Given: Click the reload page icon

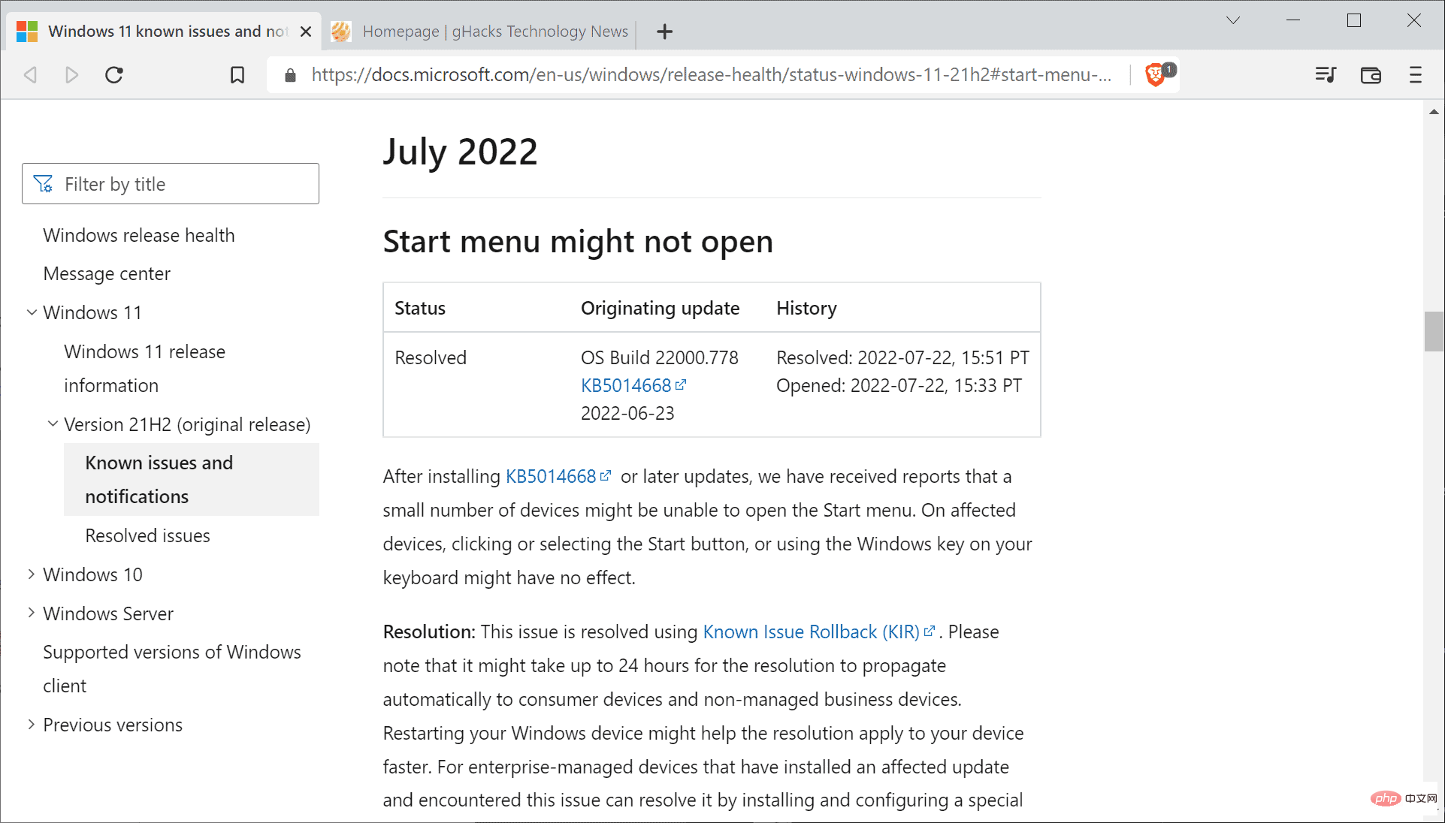Looking at the screenshot, I should point(113,75).
